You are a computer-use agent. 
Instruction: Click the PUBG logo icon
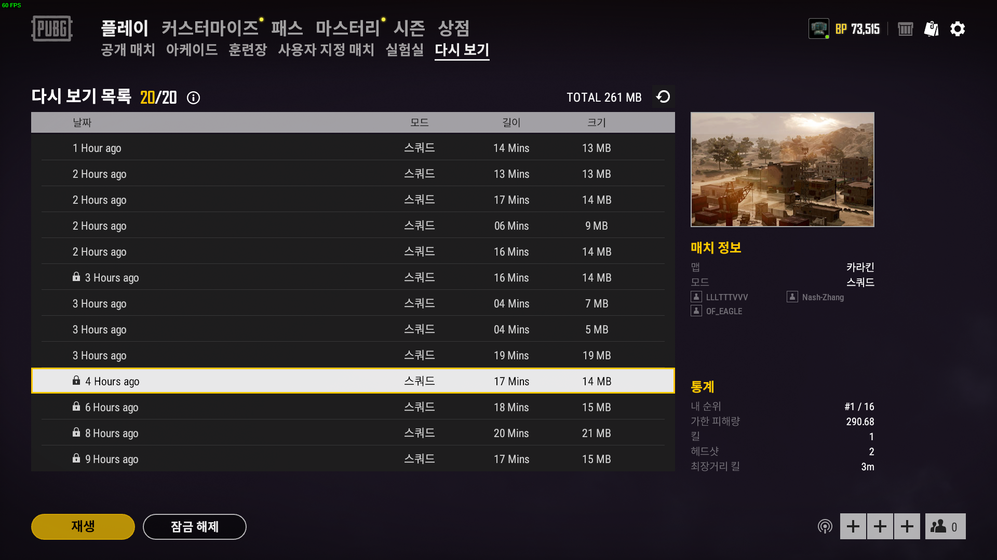tap(52, 29)
